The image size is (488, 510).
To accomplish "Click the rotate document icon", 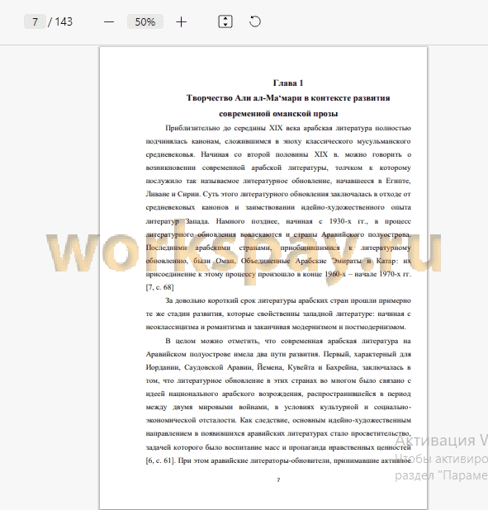I will click(255, 21).
